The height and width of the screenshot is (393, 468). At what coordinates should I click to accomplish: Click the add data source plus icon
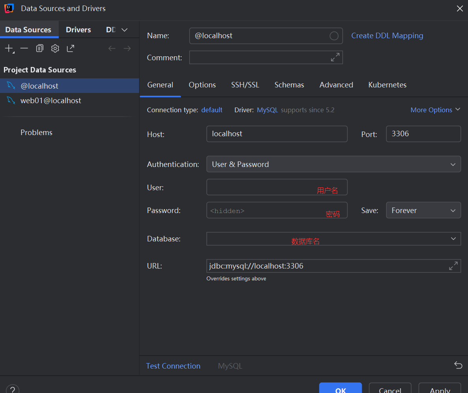pos(9,48)
